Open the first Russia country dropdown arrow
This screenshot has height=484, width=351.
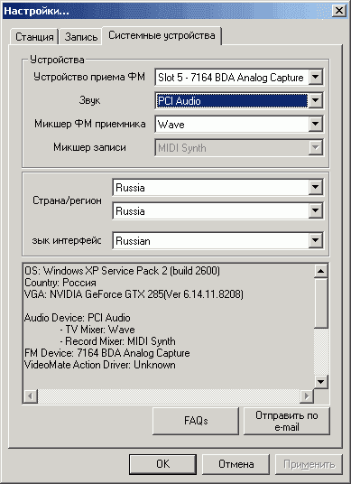click(x=316, y=187)
